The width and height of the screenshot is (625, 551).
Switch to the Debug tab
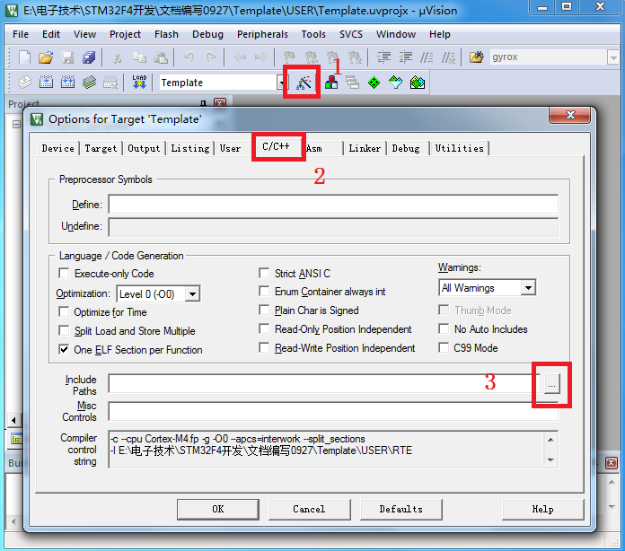(406, 148)
